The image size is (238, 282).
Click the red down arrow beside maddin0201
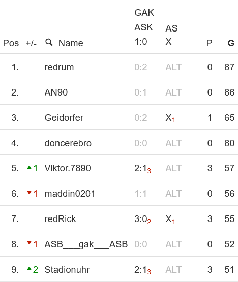[29, 193]
